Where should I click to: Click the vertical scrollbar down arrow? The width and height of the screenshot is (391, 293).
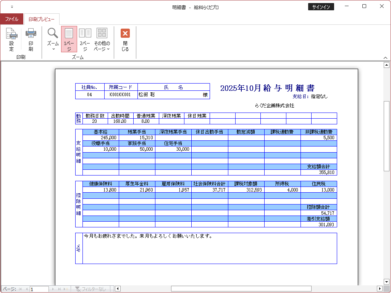tap(386, 282)
